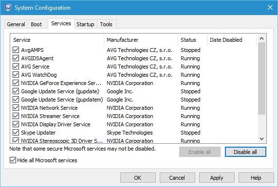278x187 pixels.
Task: Sort by the Status column header
Action: click(x=192, y=40)
